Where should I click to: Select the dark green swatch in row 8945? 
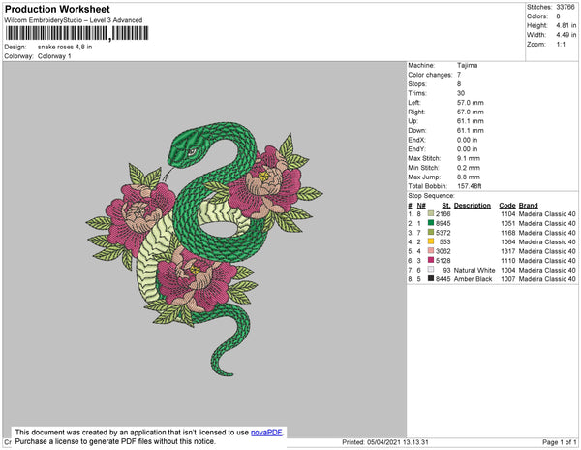coord(431,223)
